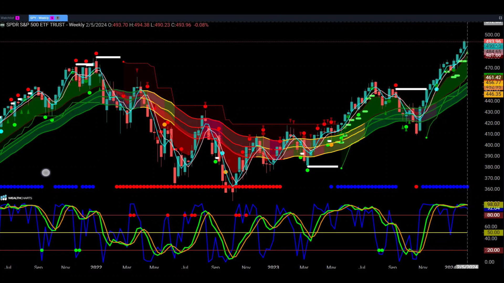The height and width of the screenshot is (283, 504).
Task: Click the magenta S badge on SPY tab
Action: point(52,18)
